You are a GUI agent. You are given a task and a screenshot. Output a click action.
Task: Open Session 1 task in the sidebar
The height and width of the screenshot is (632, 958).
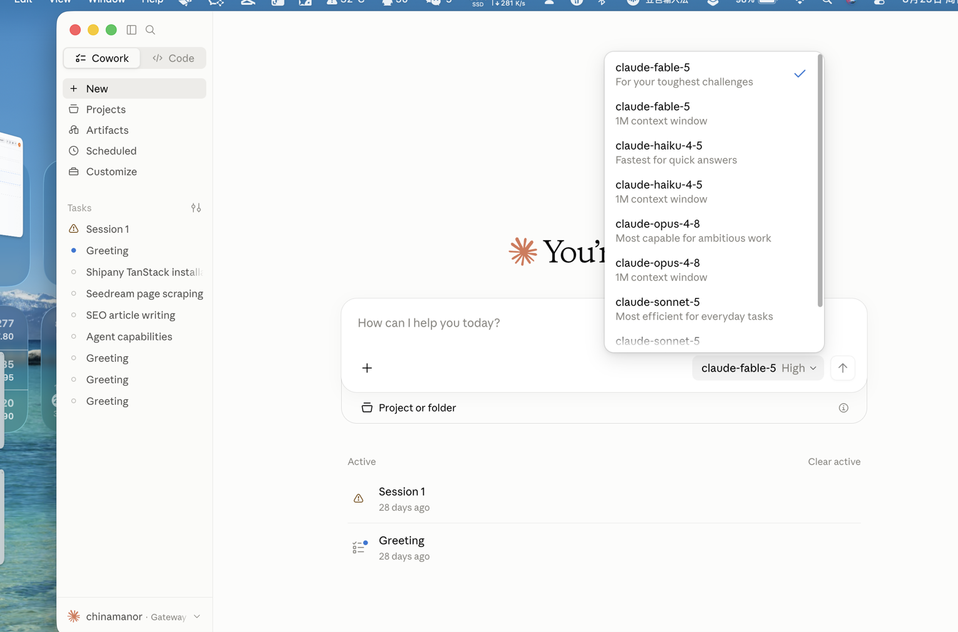(134, 229)
